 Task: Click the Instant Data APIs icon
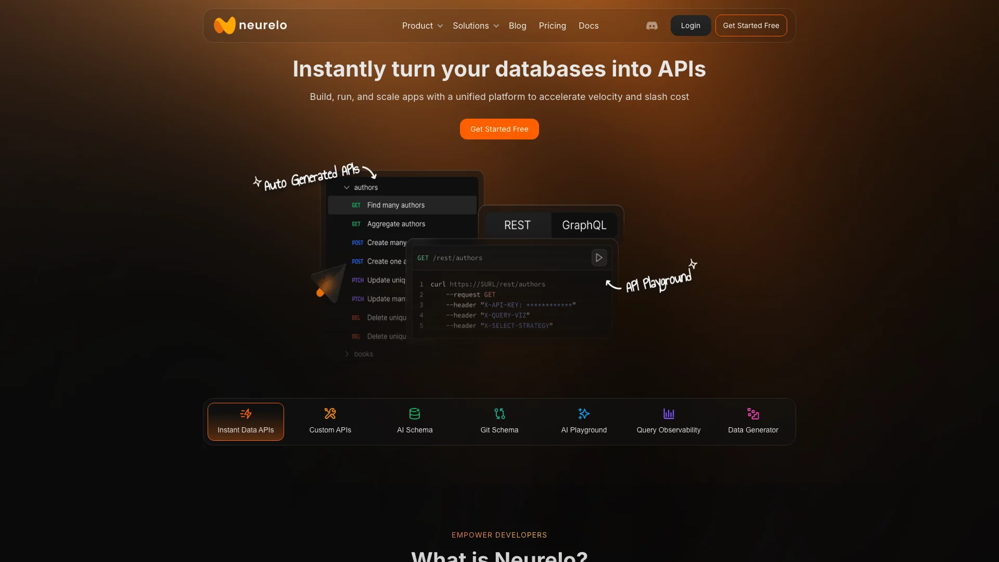[x=245, y=414]
